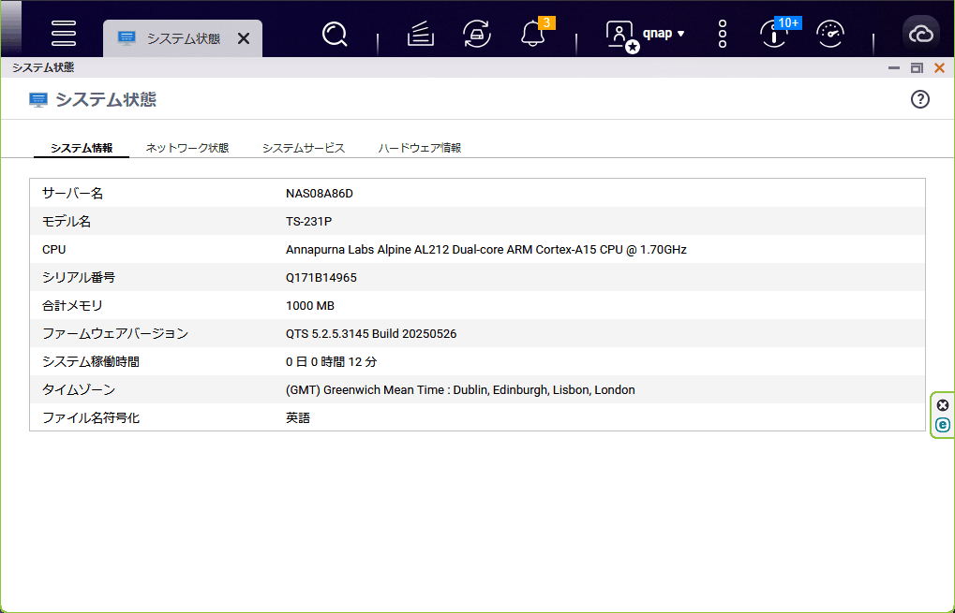
Task: Switch to ハードウェア情報 tab
Action: 420,148
